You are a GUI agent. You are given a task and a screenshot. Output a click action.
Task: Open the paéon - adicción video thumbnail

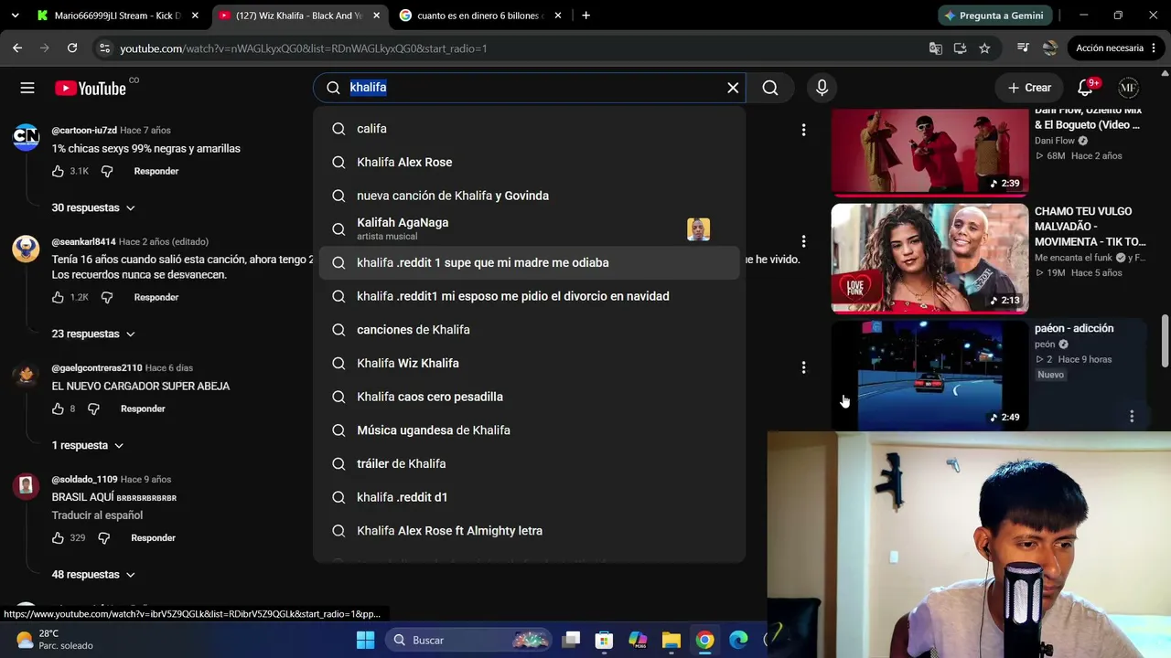(929, 375)
